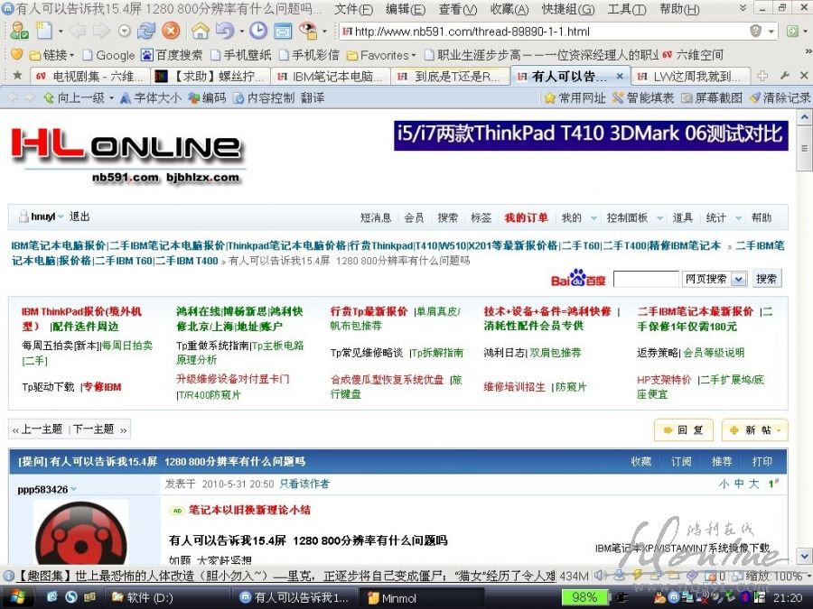Viewport: 813px width, 609px height.
Task: Click 向上一级 go up one level
Action: coord(74,97)
